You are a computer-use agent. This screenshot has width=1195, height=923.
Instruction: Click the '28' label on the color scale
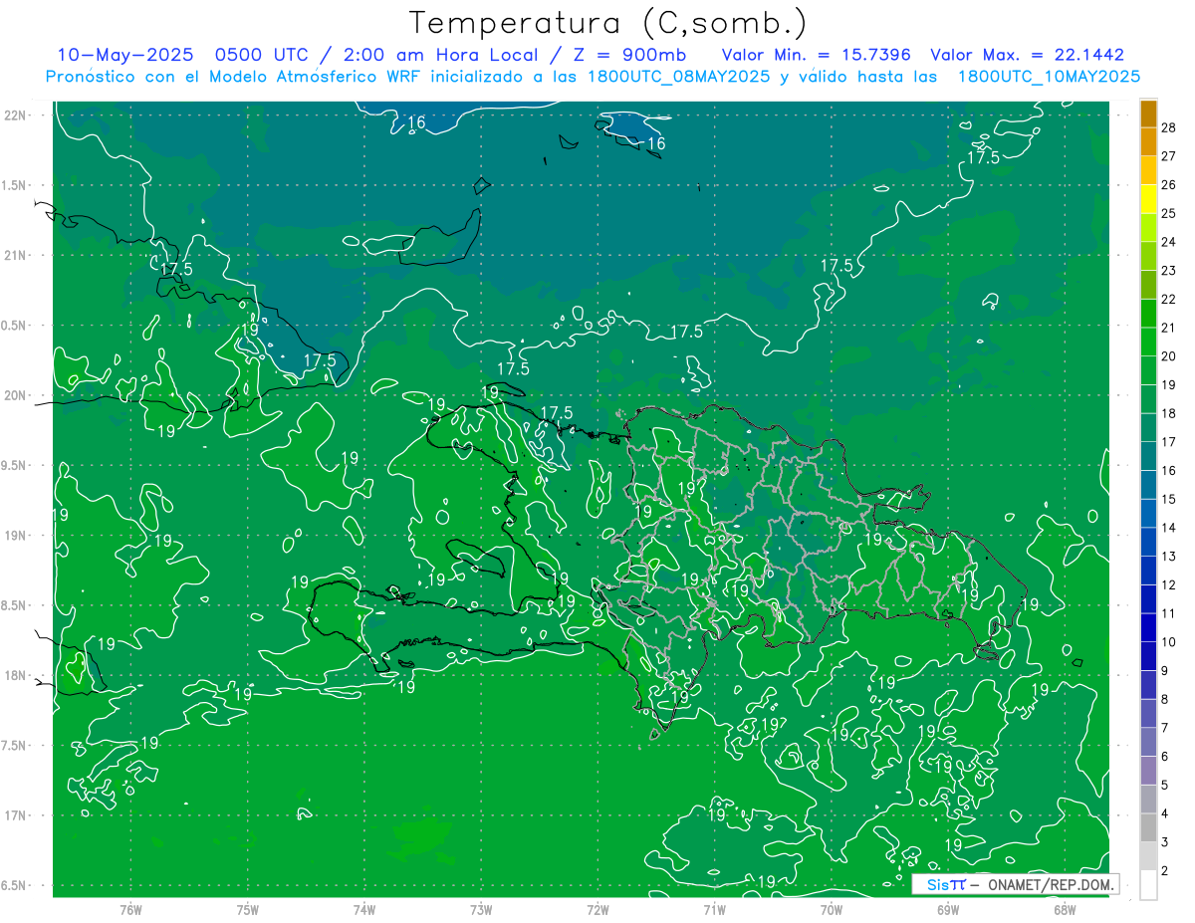(x=1169, y=127)
